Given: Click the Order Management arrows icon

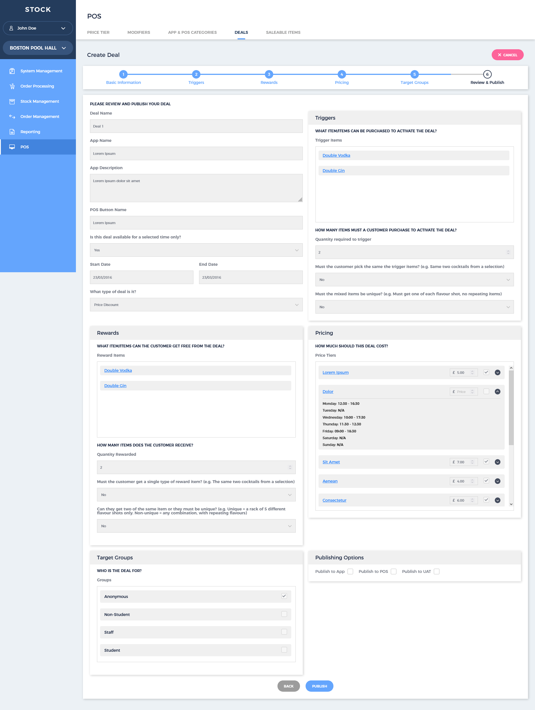Looking at the screenshot, I should point(12,117).
